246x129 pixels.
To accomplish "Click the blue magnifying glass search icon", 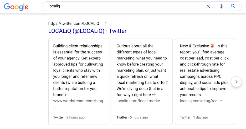I will point(233,6).
